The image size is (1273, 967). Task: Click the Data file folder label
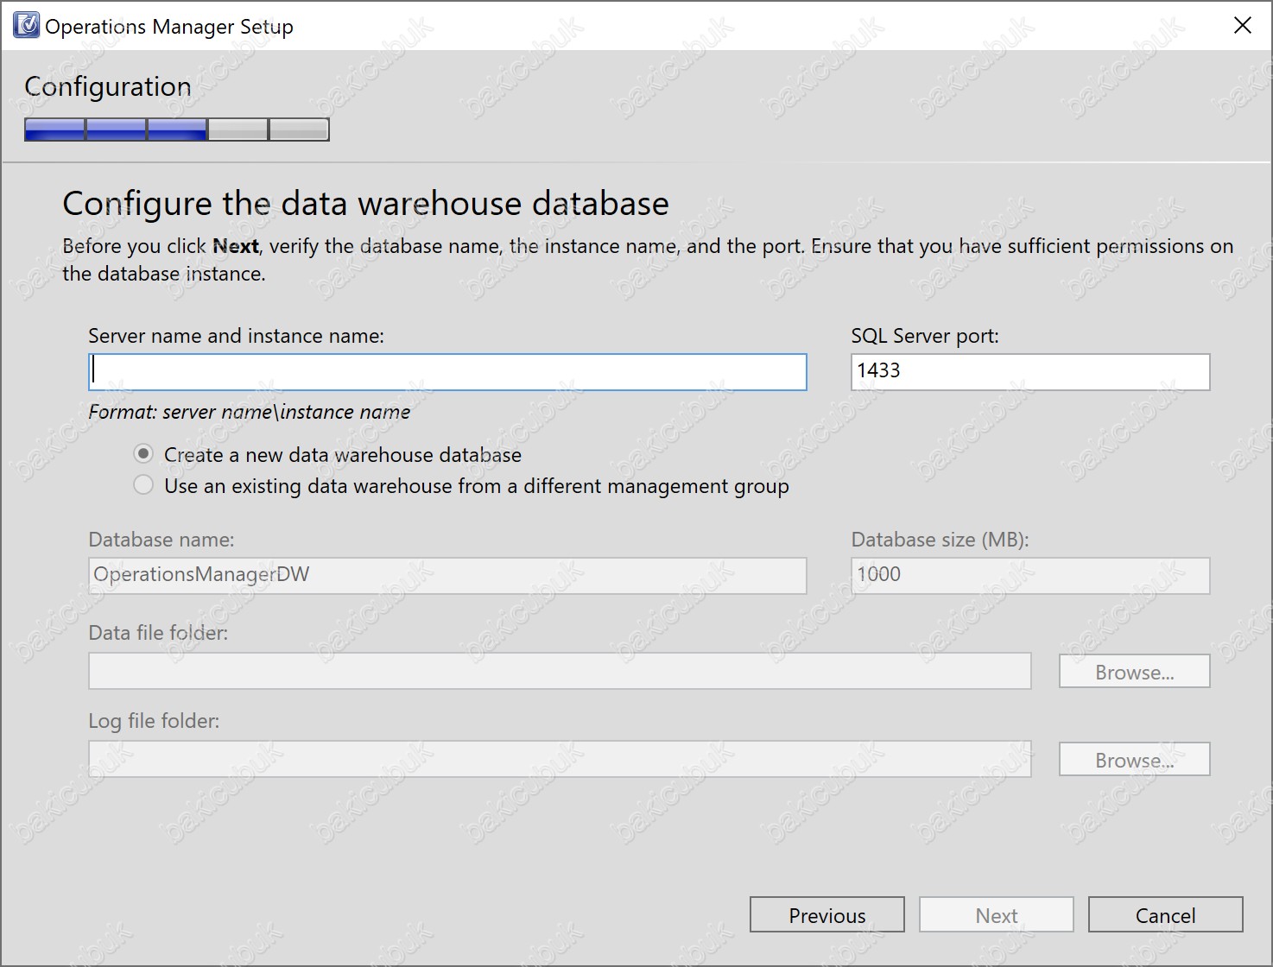159,633
